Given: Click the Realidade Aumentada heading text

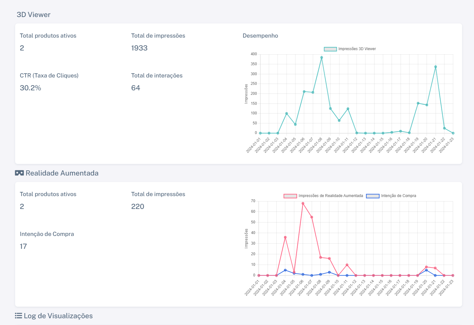Looking at the screenshot, I should point(62,173).
